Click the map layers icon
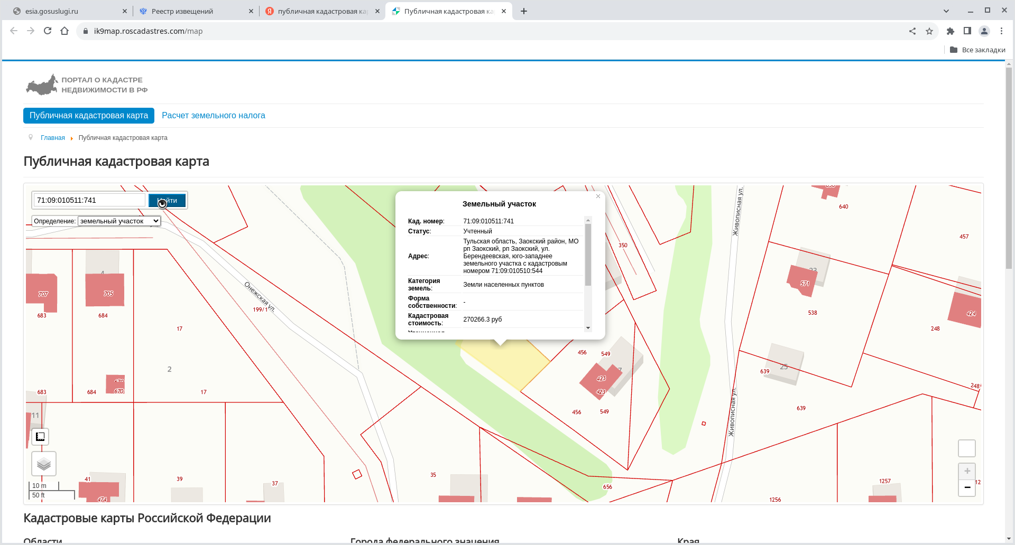This screenshot has height=545, width=1015. [44, 464]
